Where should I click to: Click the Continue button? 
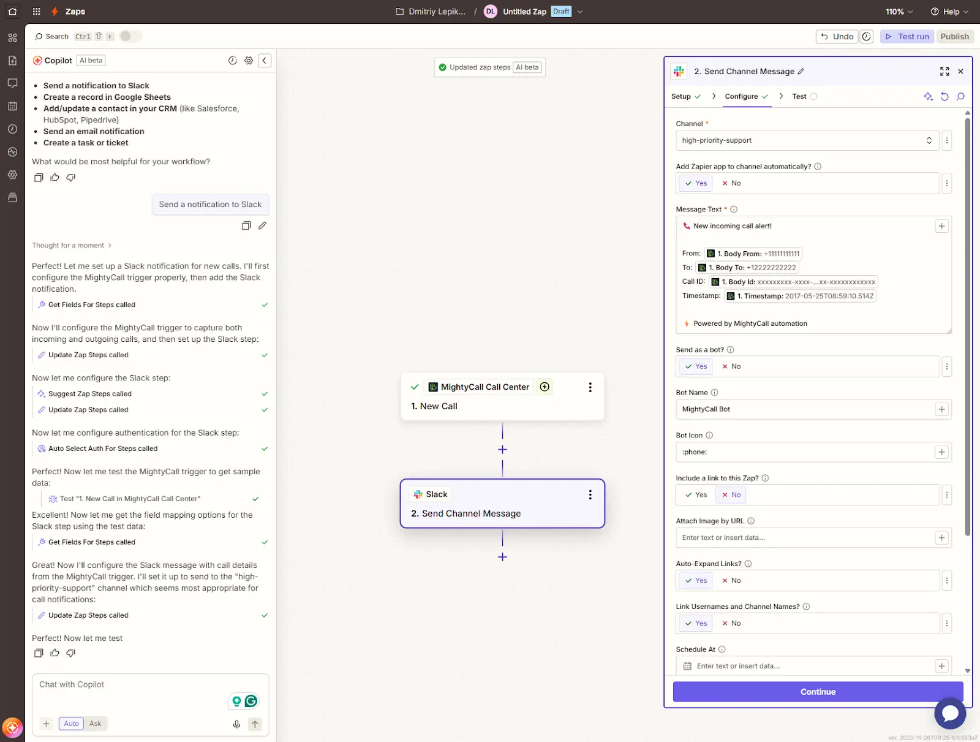point(818,691)
